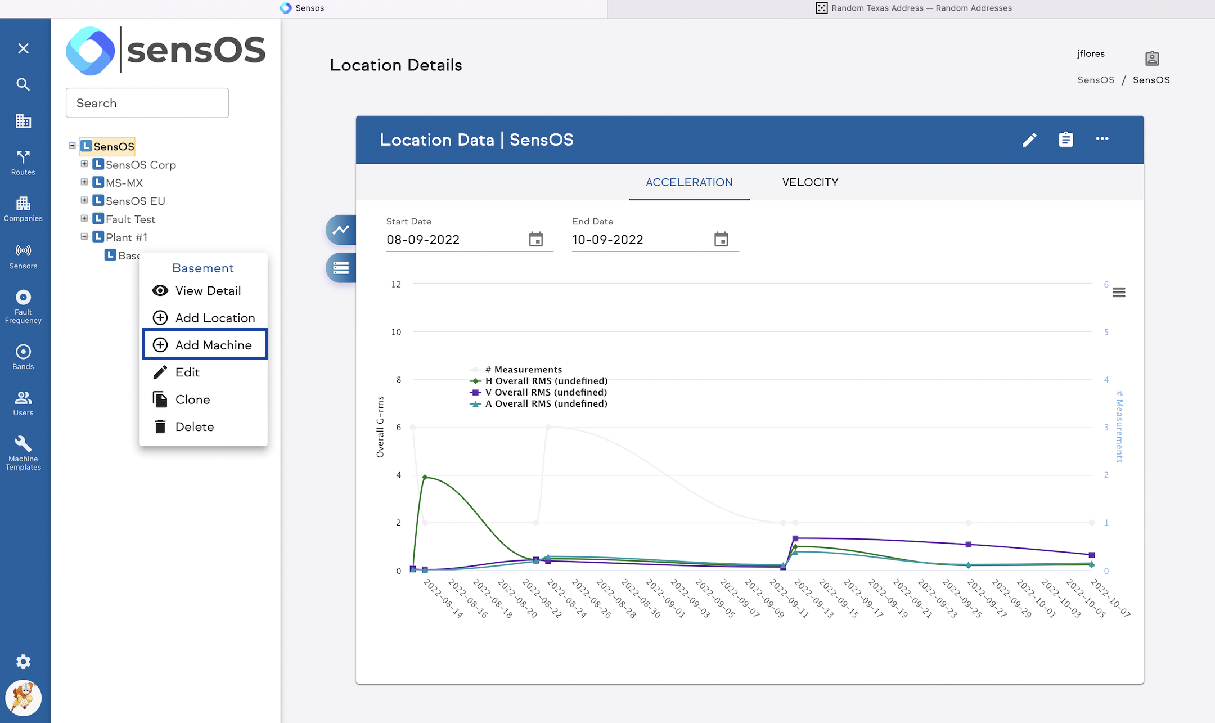Click the building grid sidebar icon

click(x=23, y=121)
